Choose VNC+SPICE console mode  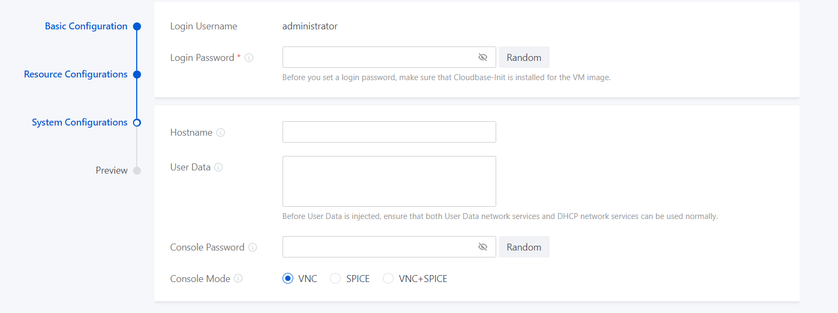click(x=388, y=278)
